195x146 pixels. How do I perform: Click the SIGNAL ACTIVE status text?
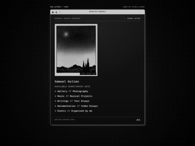(134, 18)
